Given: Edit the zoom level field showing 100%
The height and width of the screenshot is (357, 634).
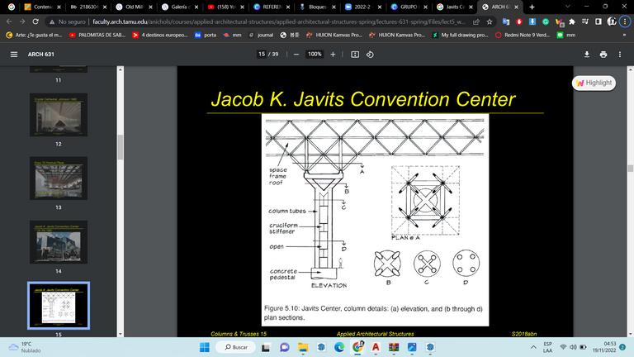Looking at the screenshot, I should coord(315,54).
